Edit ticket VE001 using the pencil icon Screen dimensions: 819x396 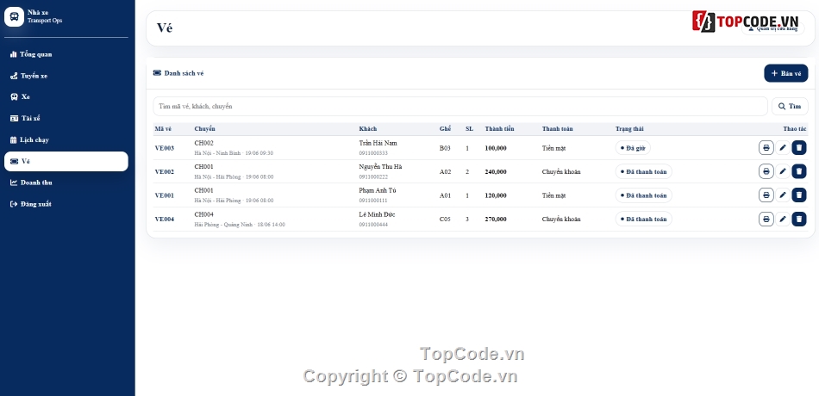(783, 195)
